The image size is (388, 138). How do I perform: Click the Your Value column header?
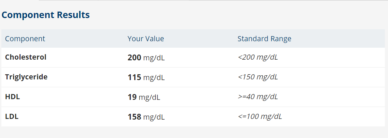point(146,39)
